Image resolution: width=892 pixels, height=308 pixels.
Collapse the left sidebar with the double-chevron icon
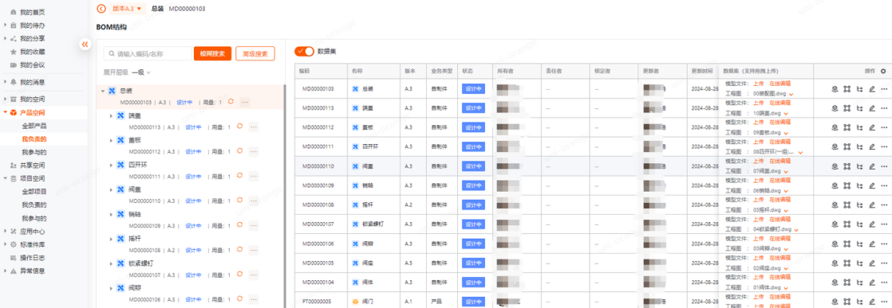coord(85,44)
